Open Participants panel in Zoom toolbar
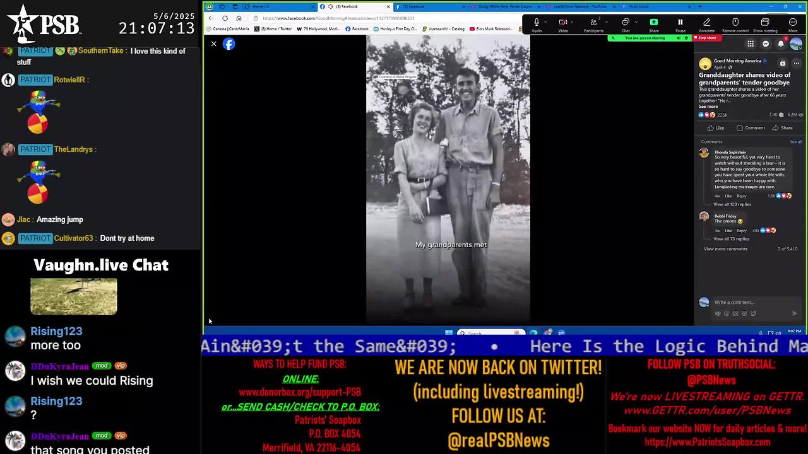The image size is (808, 454). [x=593, y=25]
